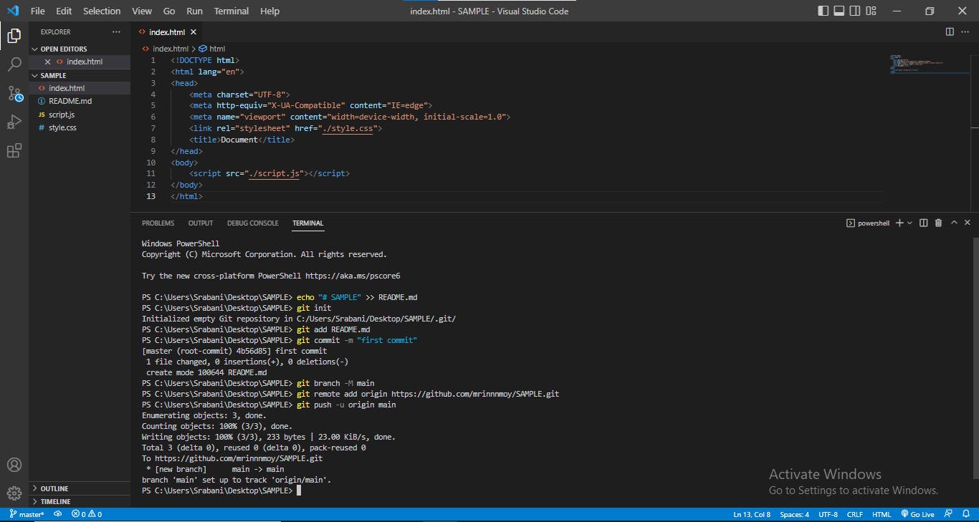This screenshot has width=979, height=522.
Task: Open the ./script.js link in code
Action: point(274,173)
